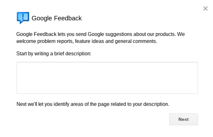Click the Next button

pyautogui.click(x=183, y=119)
